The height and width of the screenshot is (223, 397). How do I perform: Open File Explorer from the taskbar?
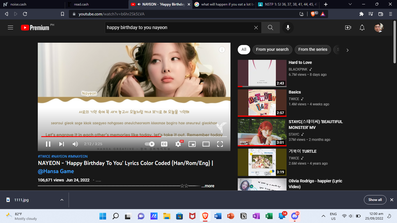tap(167, 216)
